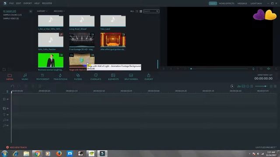The width and height of the screenshot is (280, 157).
Task: Open the Music library tab
Action: [25, 77]
